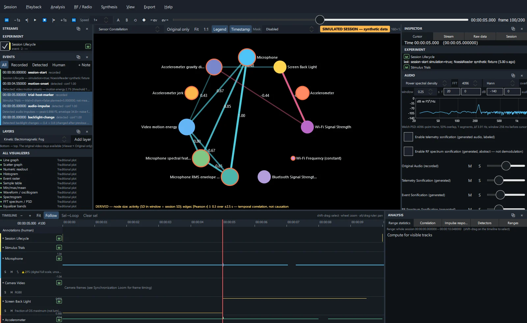527x323 pixels.
Task: Click the diamond marker icon in toolbar
Action: pyautogui.click(x=144, y=20)
